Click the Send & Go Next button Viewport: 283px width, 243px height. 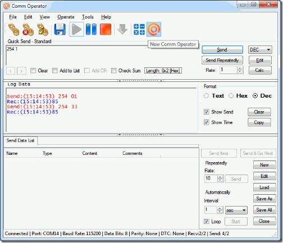point(258,153)
